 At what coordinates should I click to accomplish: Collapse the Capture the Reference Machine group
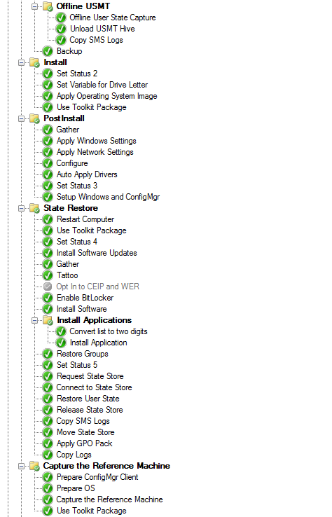pos(22,467)
